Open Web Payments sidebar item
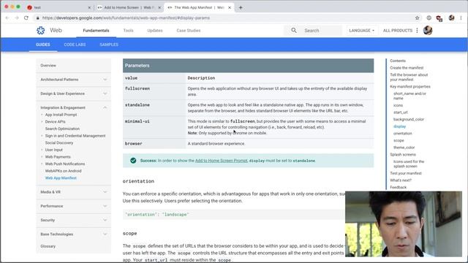 pos(58,157)
